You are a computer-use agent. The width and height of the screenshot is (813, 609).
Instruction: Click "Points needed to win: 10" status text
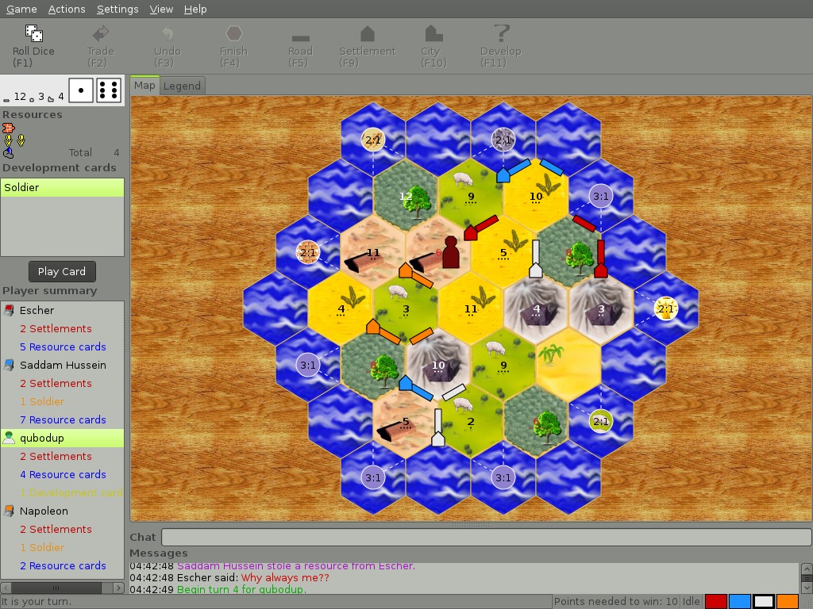(615, 602)
